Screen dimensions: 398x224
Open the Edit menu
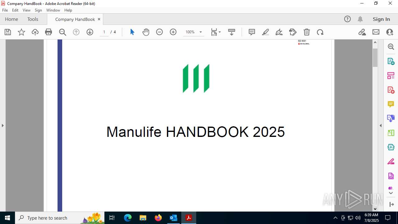click(x=15, y=10)
